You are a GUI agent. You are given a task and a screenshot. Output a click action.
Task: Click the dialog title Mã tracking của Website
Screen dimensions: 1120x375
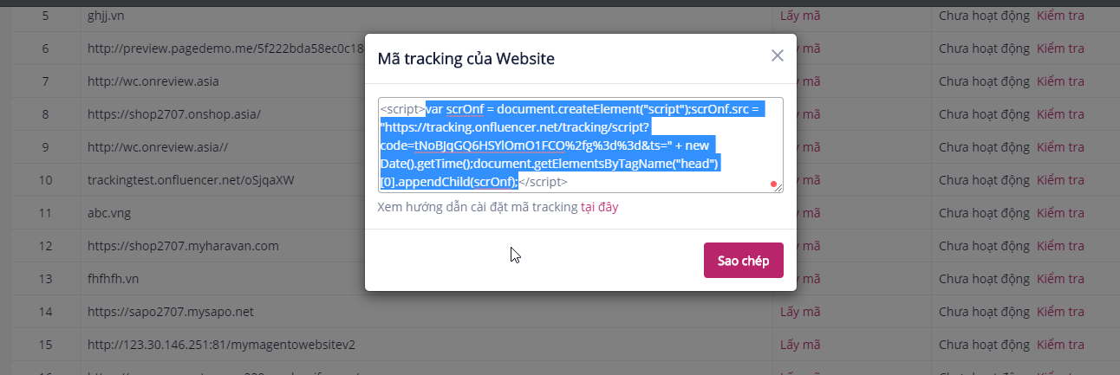tap(466, 59)
